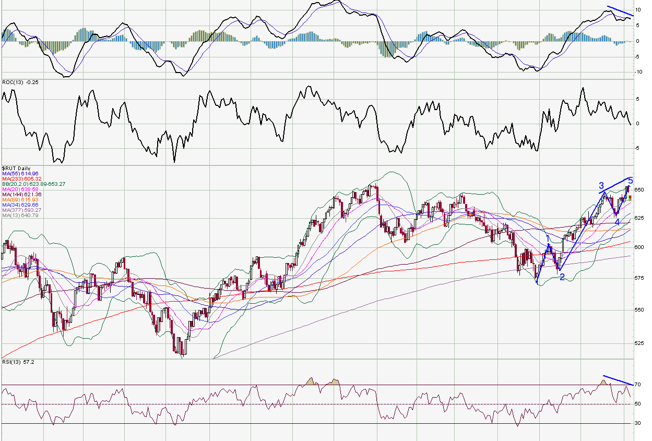The width and height of the screenshot is (652, 441).
Task: Click the "MA(144) 621.36" legend entry
Action: click(21, 194)
